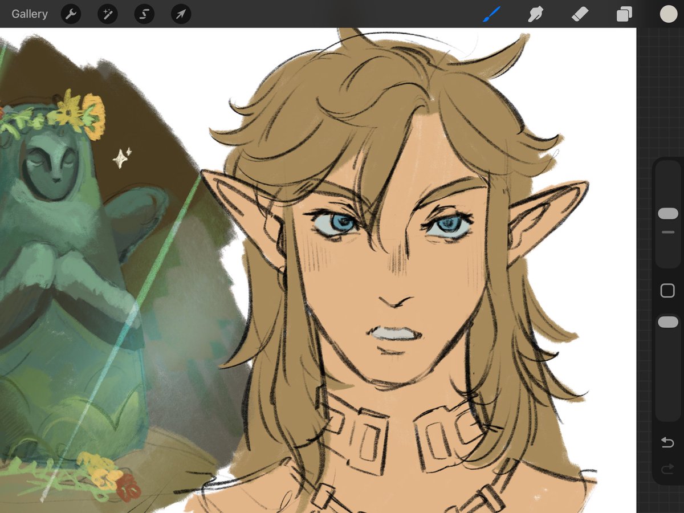Return to the Gallery
Viewport: 684px width, 513px height.
(x=30, y=14)
